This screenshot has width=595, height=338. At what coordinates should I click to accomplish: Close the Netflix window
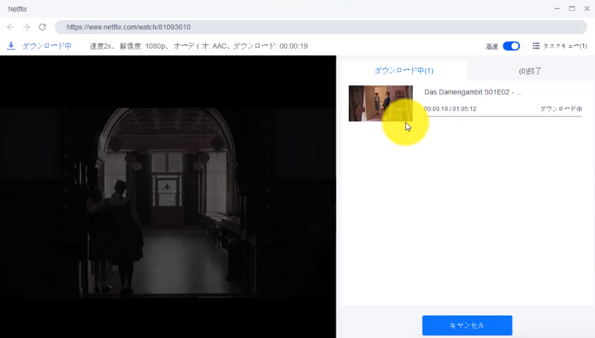tap(586, 9)
